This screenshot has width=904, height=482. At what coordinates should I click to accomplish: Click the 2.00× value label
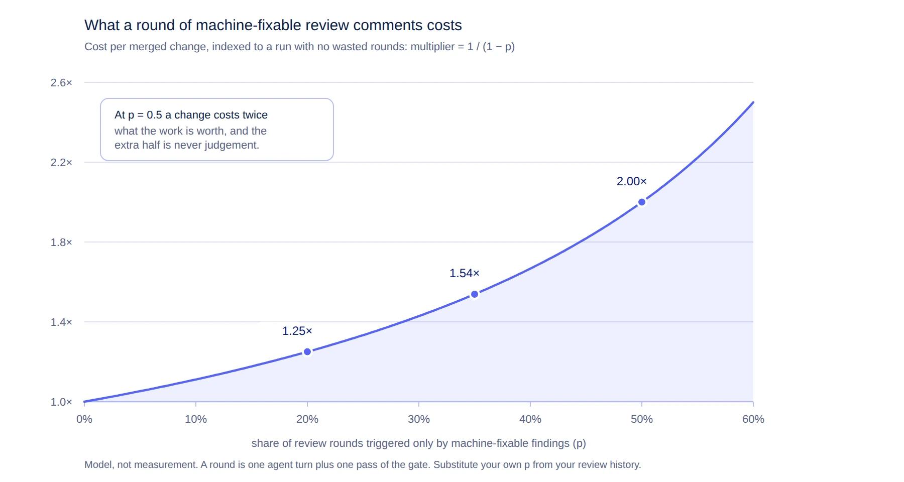click(x=632, y=182)
